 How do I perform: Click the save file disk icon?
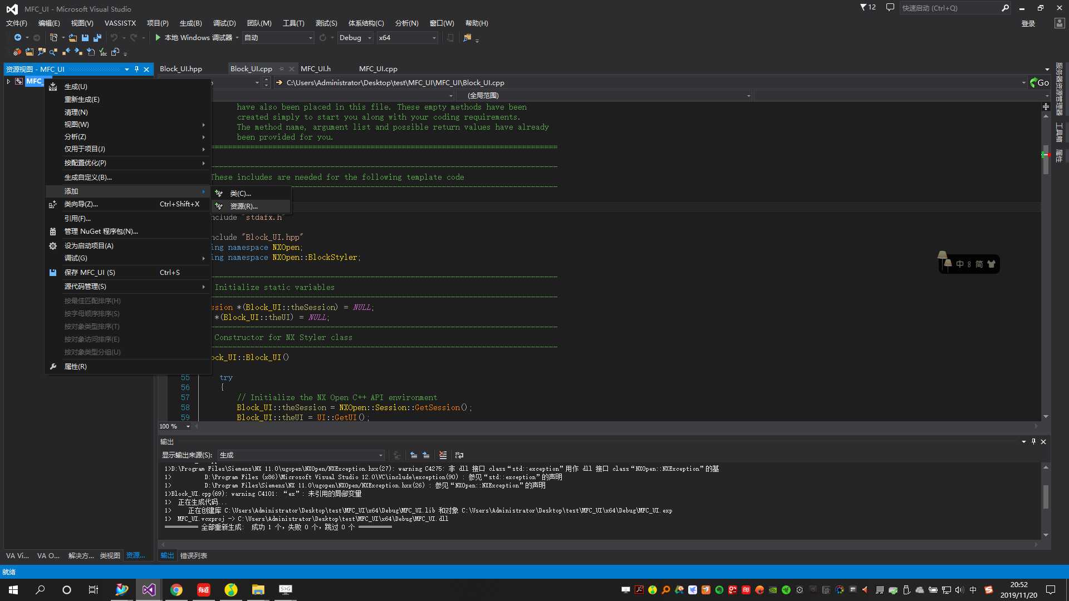[x=85, y=37]
